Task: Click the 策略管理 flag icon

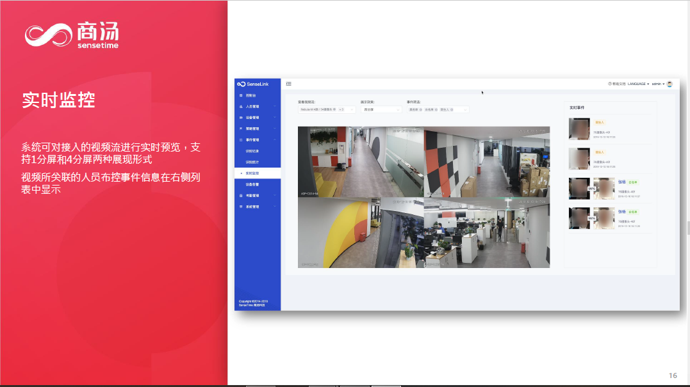Action: 241,129
